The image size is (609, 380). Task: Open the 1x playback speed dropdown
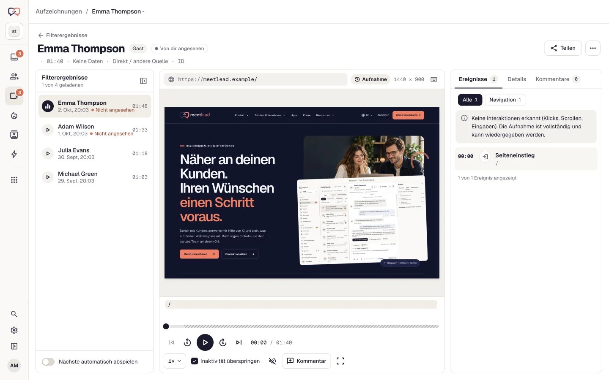(175, 361)
